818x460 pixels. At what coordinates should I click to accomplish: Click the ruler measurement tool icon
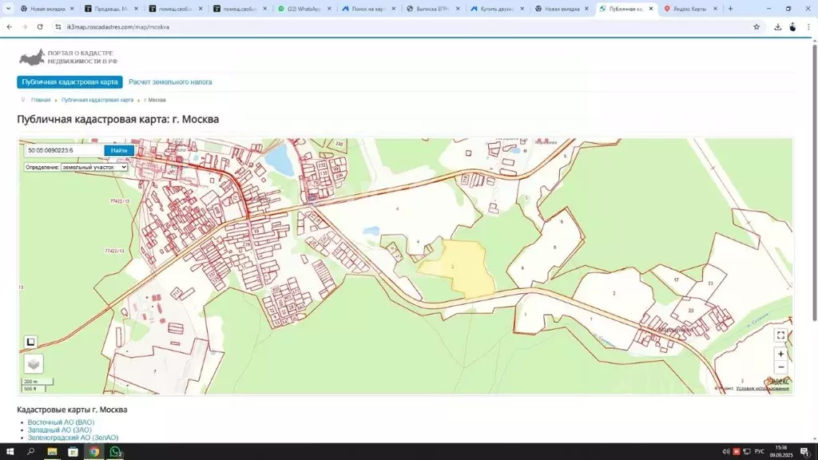pyautogui.click(x=31, y=342)
